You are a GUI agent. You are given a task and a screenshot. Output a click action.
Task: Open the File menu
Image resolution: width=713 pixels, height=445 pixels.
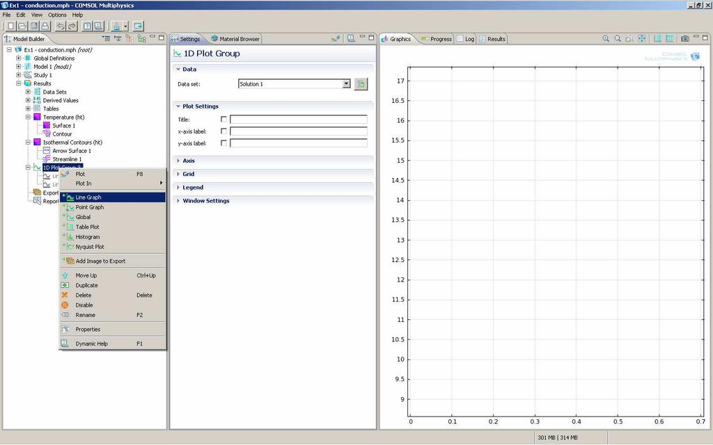[x=6, y=15]
